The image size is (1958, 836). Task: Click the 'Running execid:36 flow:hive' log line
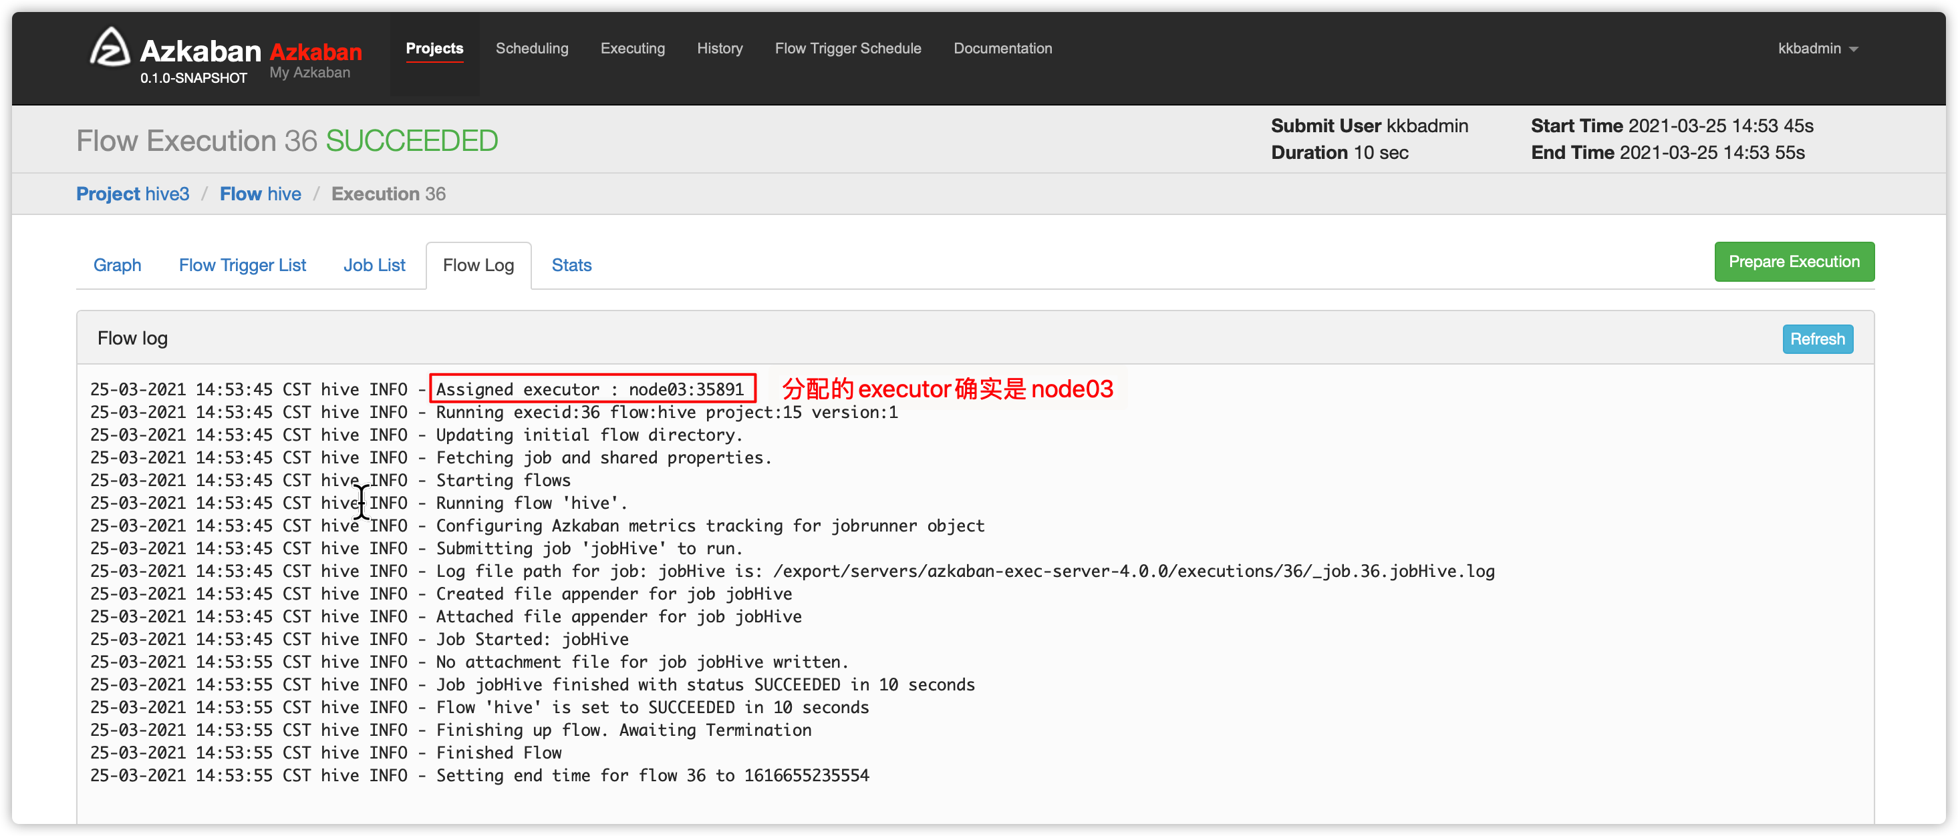(x=494, y=412)
